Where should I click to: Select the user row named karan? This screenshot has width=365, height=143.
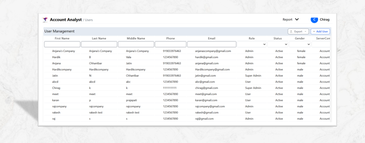click(x=56, y=100)
